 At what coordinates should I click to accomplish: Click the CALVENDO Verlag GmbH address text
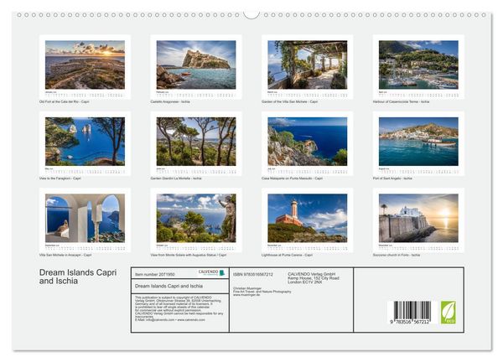pos(314,278)
